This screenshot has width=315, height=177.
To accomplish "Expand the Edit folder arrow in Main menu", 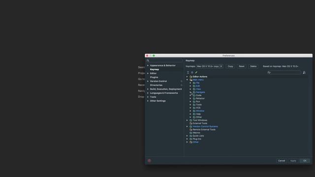I will pos(190,86).
